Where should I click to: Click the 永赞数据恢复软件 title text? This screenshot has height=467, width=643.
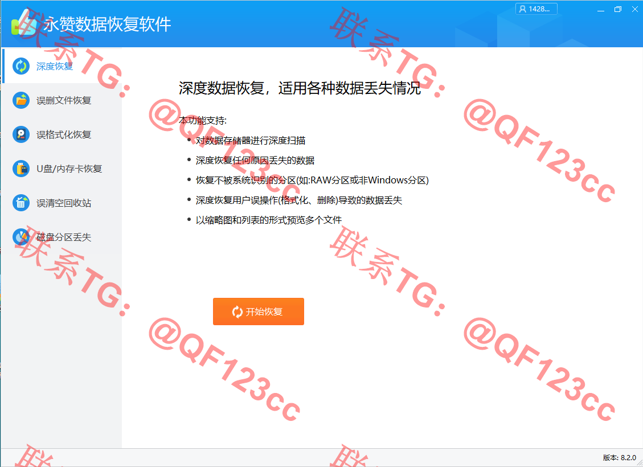click(x=108, y=24)
